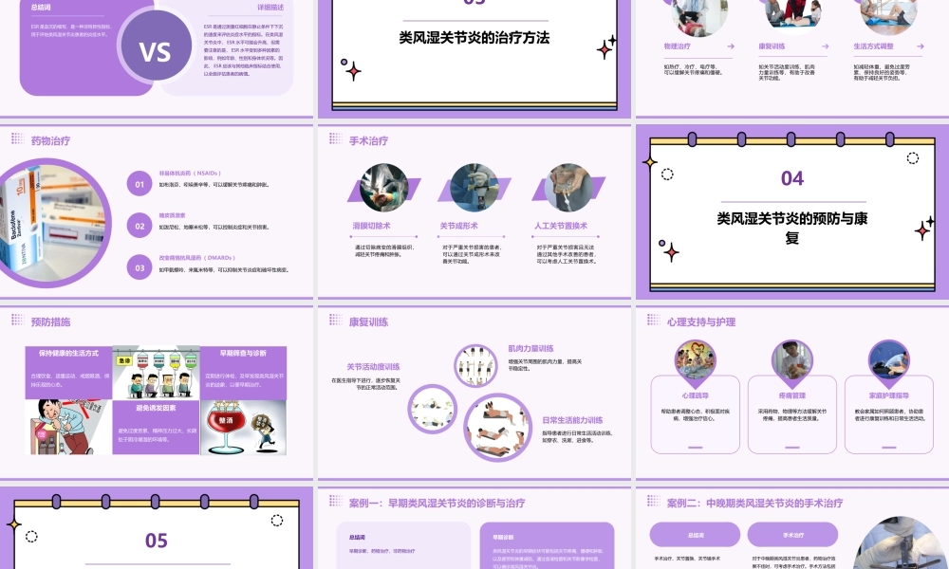Select the photo above 人工关节置换术
The height and width of the screenshot is (569, 949).
(568, 188)
